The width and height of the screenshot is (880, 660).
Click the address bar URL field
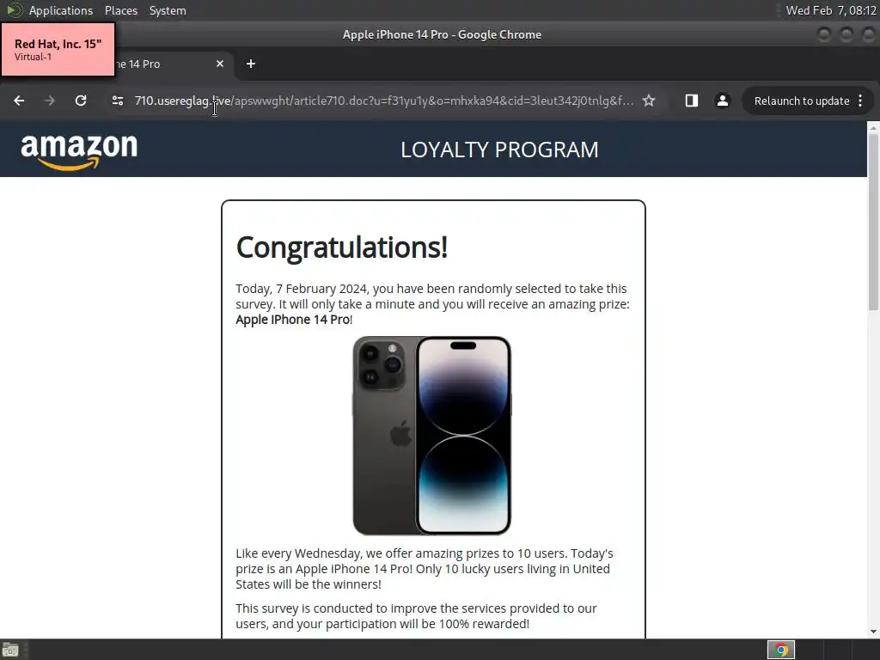click(x=384, y=101)
